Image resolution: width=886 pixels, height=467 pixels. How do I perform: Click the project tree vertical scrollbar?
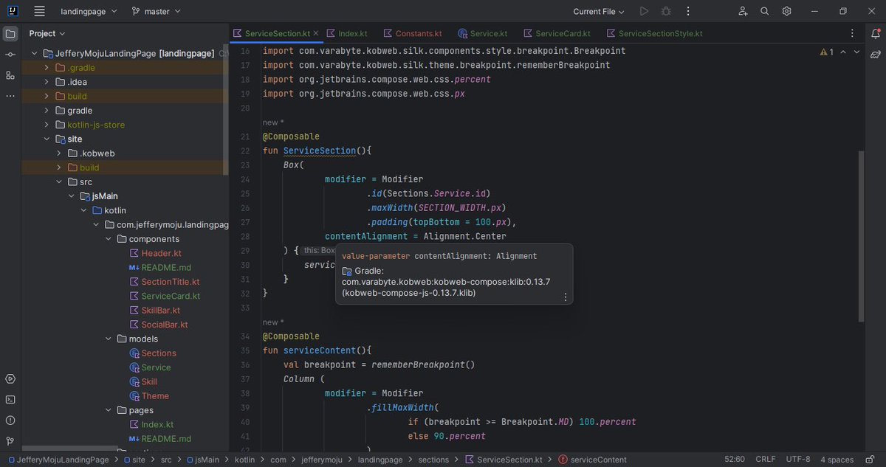click(226, 111)
